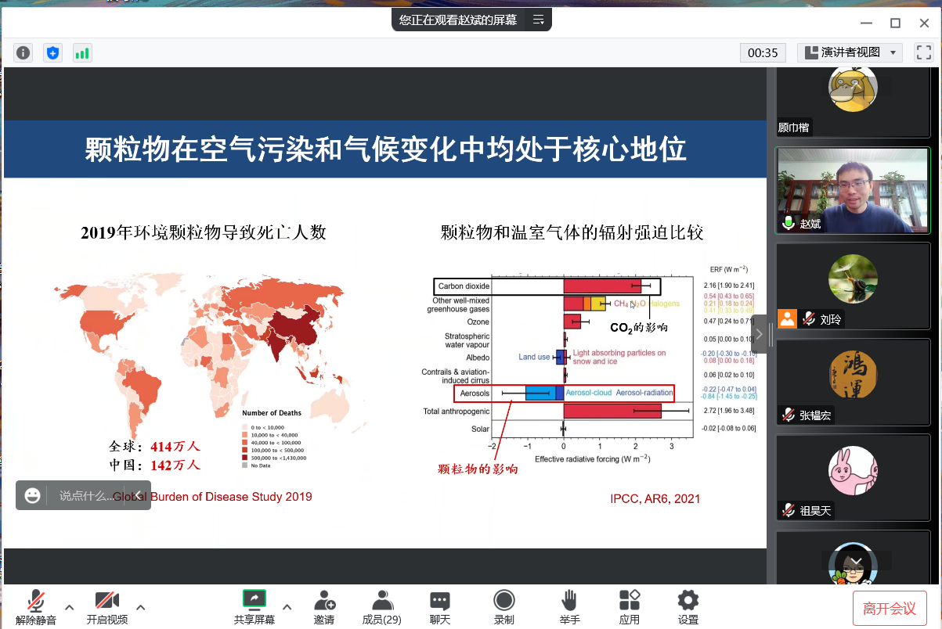Viewport: 942px width, 629px height.
Task: Open the apps (应用) menu
Action: (x=629, y=607)
